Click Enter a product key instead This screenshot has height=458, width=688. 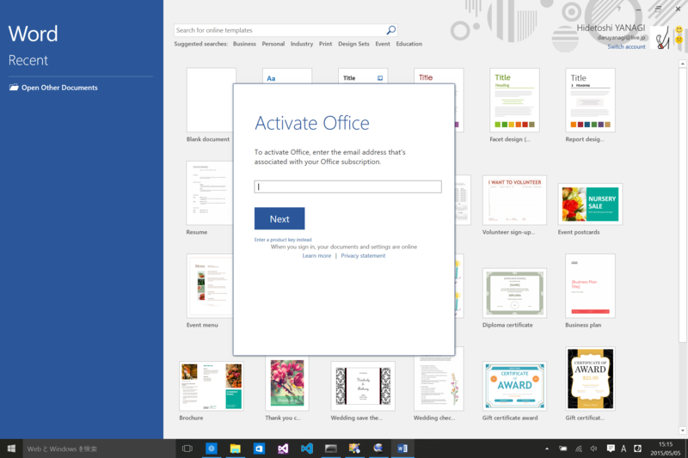283,240
